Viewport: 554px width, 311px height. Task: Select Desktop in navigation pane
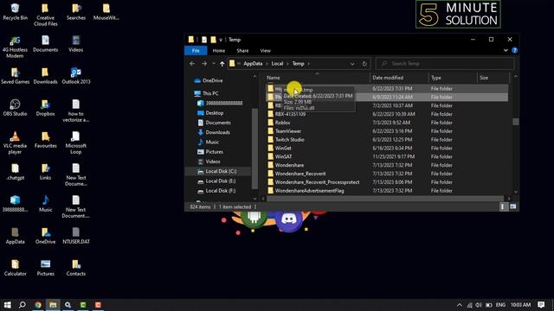215,113
